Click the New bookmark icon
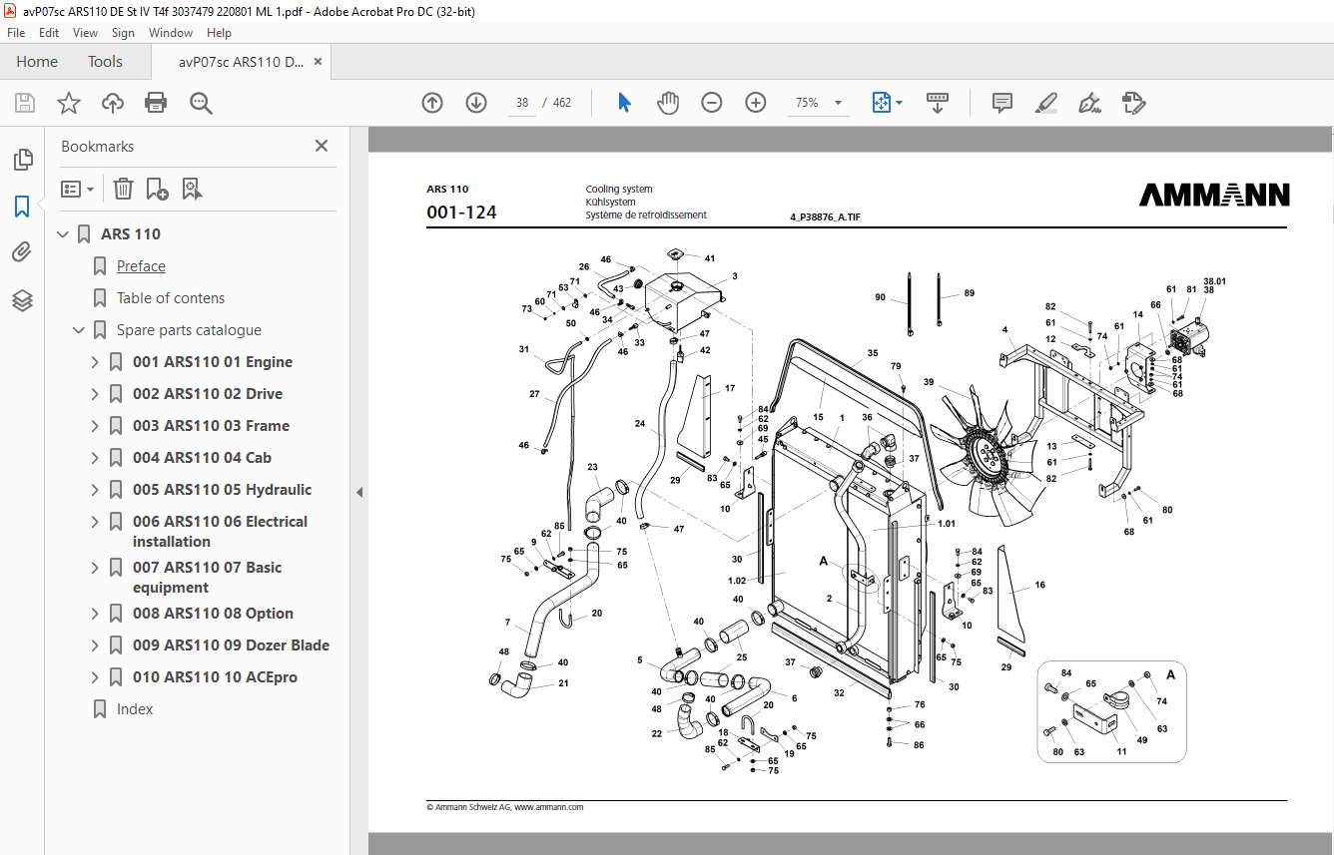The width and height of the screenshot is (1334, 855). coord(157,189)
